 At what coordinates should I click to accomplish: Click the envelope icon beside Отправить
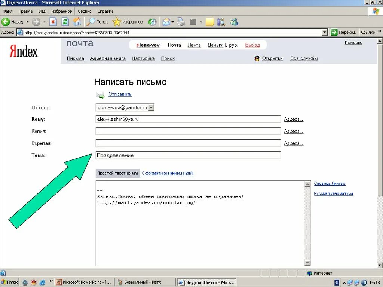click(100, 95)
